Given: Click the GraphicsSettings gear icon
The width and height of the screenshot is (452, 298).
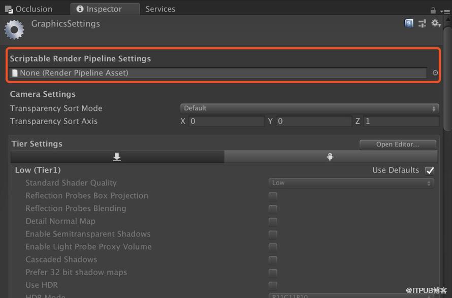Looking at the screenshot, I should click(x=14, y=29).
